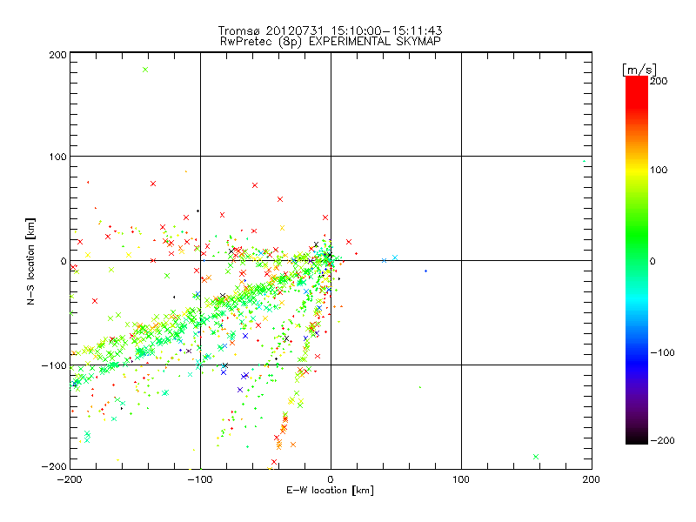Pick the red top end of the colorbar

636,84
